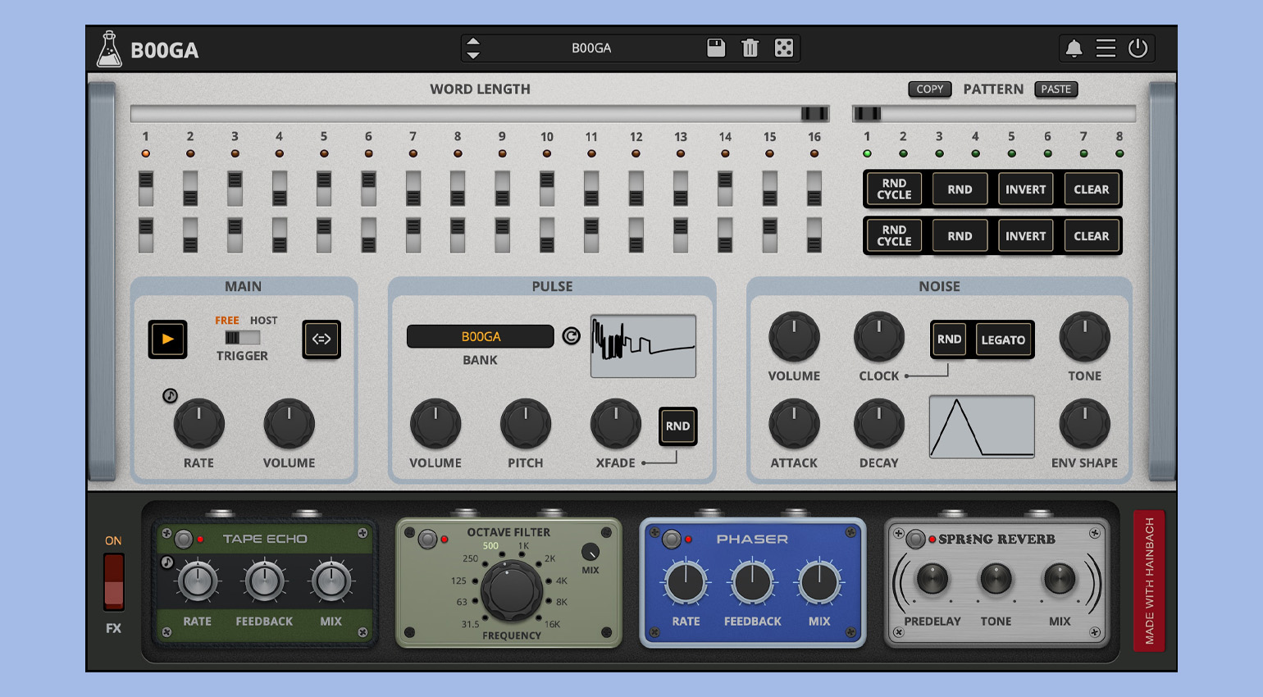Click the copyright icon next to the bank
This screenshot has height=697, width=1263.
[x=572, y=336]
